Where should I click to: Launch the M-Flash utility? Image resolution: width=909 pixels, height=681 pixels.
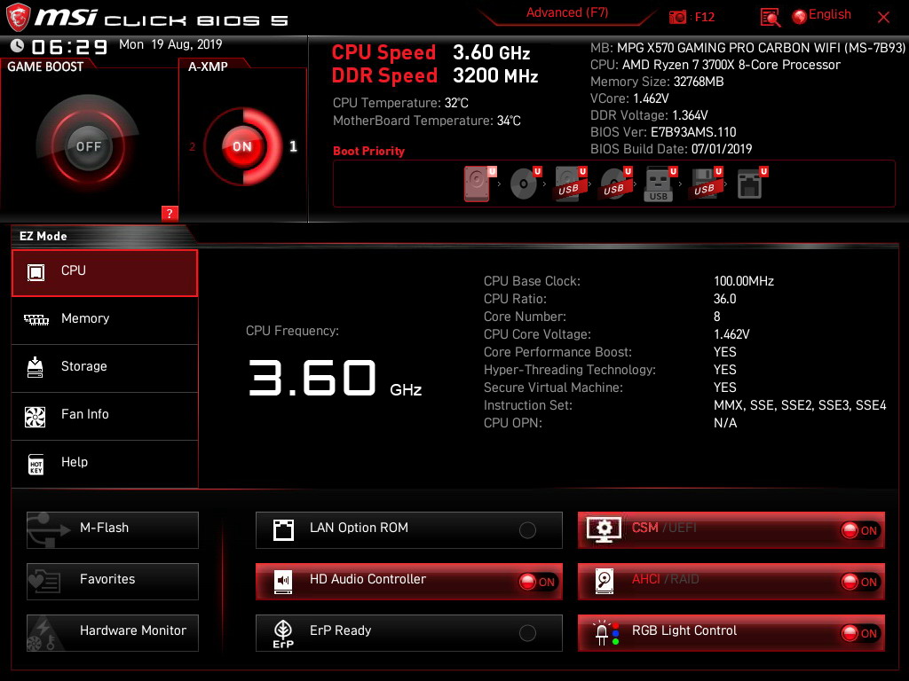pos(113,530)
